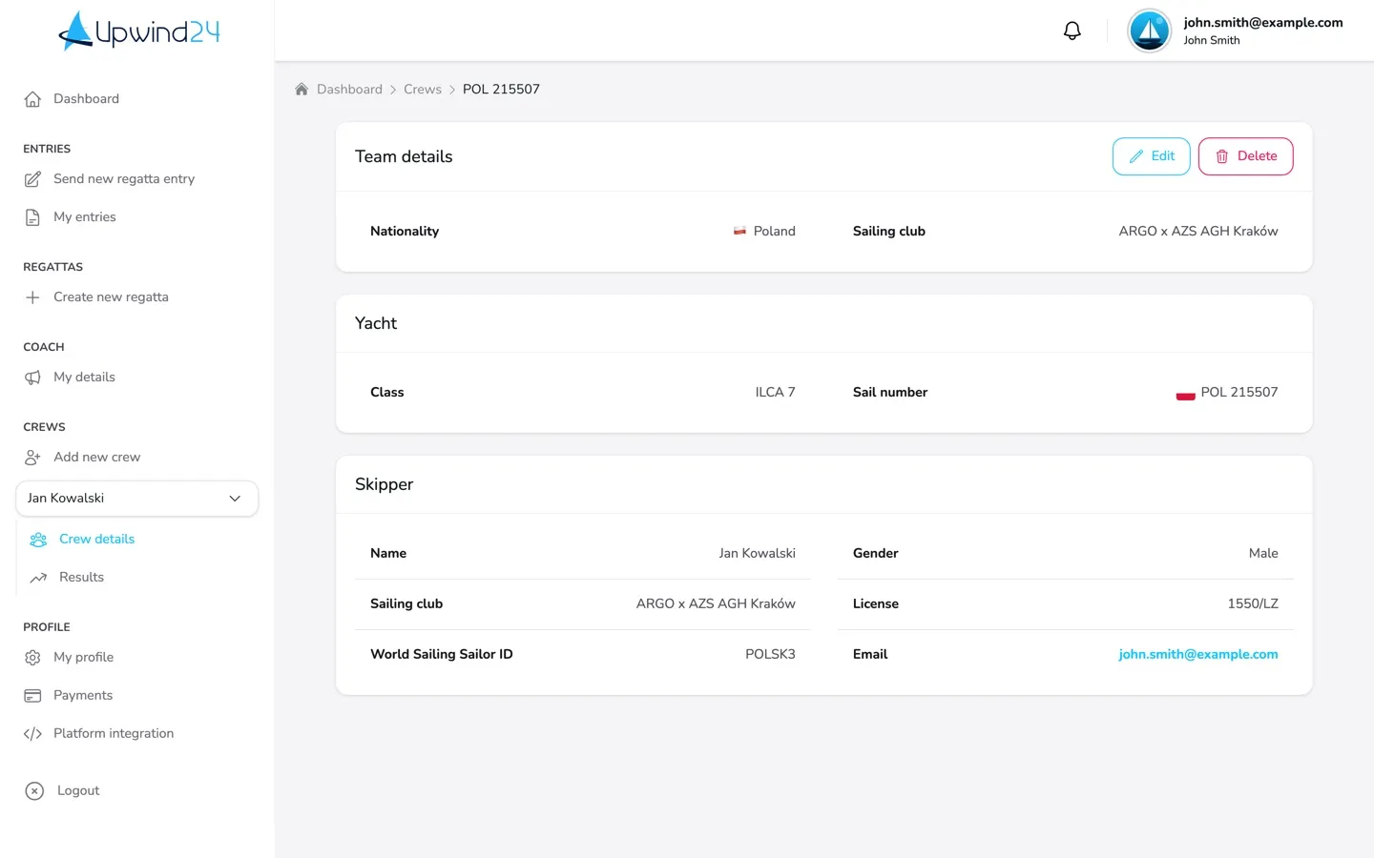Click the Logout circle-x icon

click(x=34, y=790)
